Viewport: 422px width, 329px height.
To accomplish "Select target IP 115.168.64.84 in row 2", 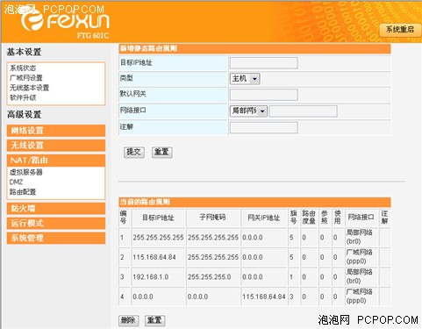I will click(154, 257).
